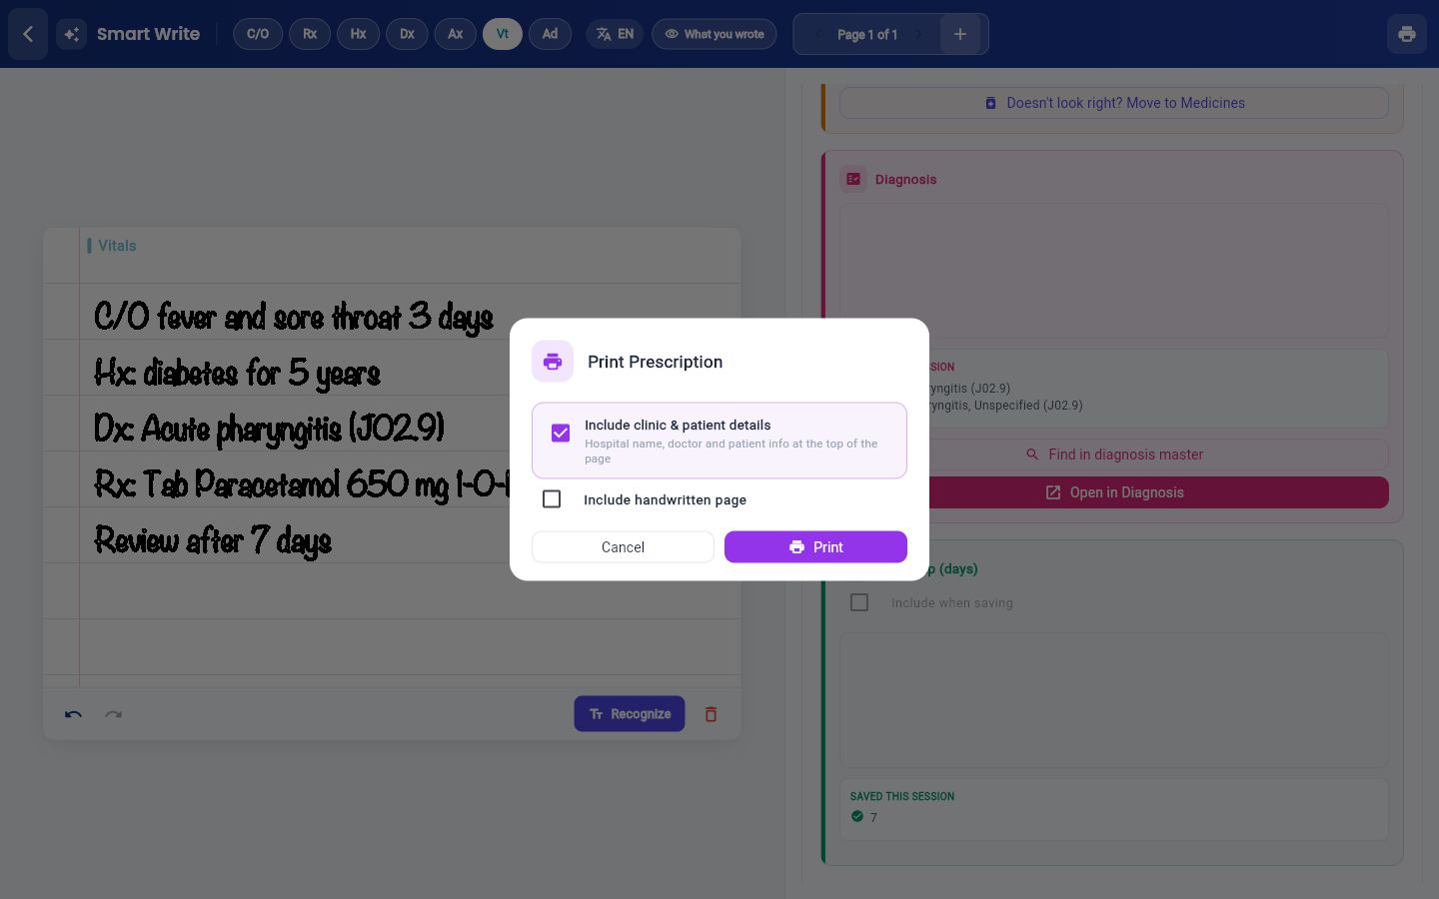Click Find in diagnosis master
This screenshot has height=899, width=1439.
pos(1114,454)
